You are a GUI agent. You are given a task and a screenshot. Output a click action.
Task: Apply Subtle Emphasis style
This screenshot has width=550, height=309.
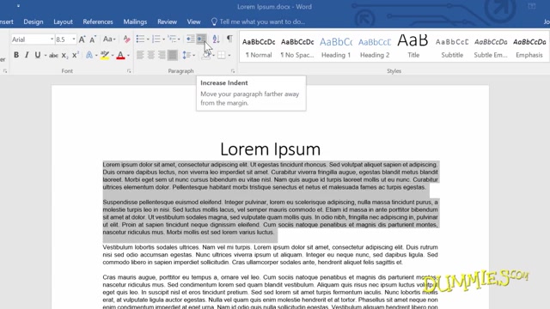491,47
